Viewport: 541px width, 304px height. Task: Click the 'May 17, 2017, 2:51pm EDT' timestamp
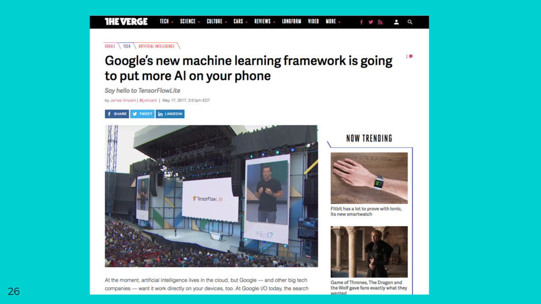[x=186, y=101]
